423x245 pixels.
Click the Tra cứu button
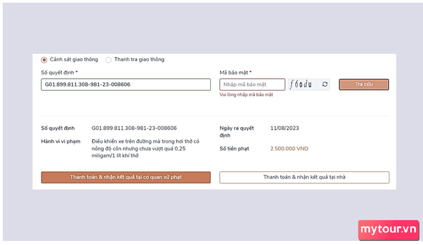364,84
